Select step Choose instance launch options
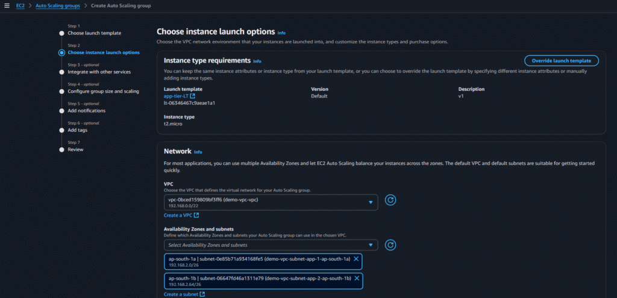Image resolution: width=617 pixels, height=298 pixels. tap(104, 52)
